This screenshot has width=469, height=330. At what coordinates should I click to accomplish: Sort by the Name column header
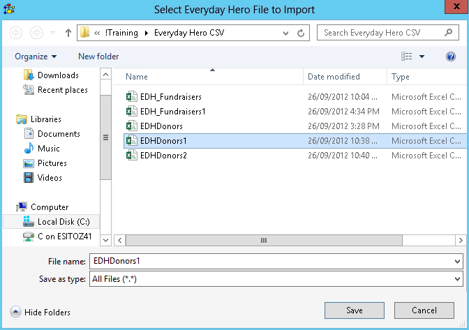(136, 77)
